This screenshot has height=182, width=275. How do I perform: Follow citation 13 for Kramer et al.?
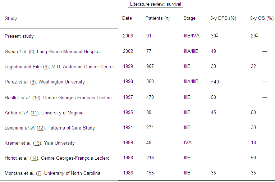(37, 143)
